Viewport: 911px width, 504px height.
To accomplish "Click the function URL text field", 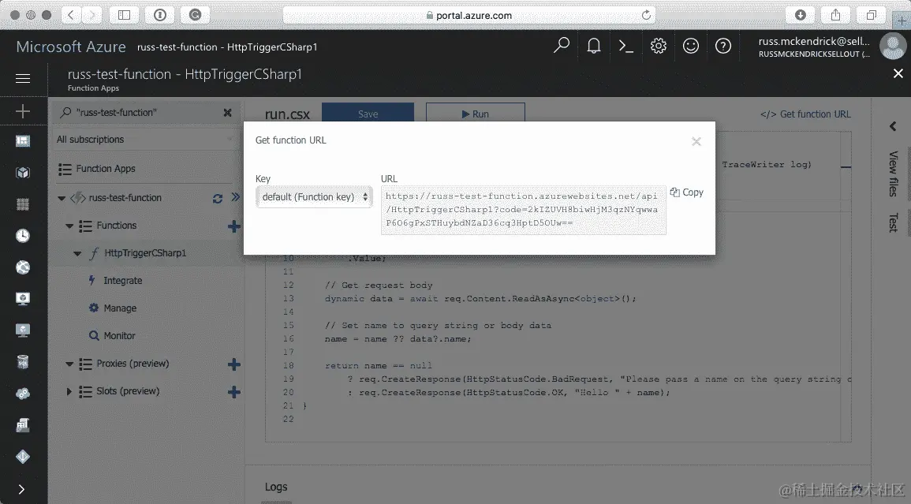I will (524, 210).
